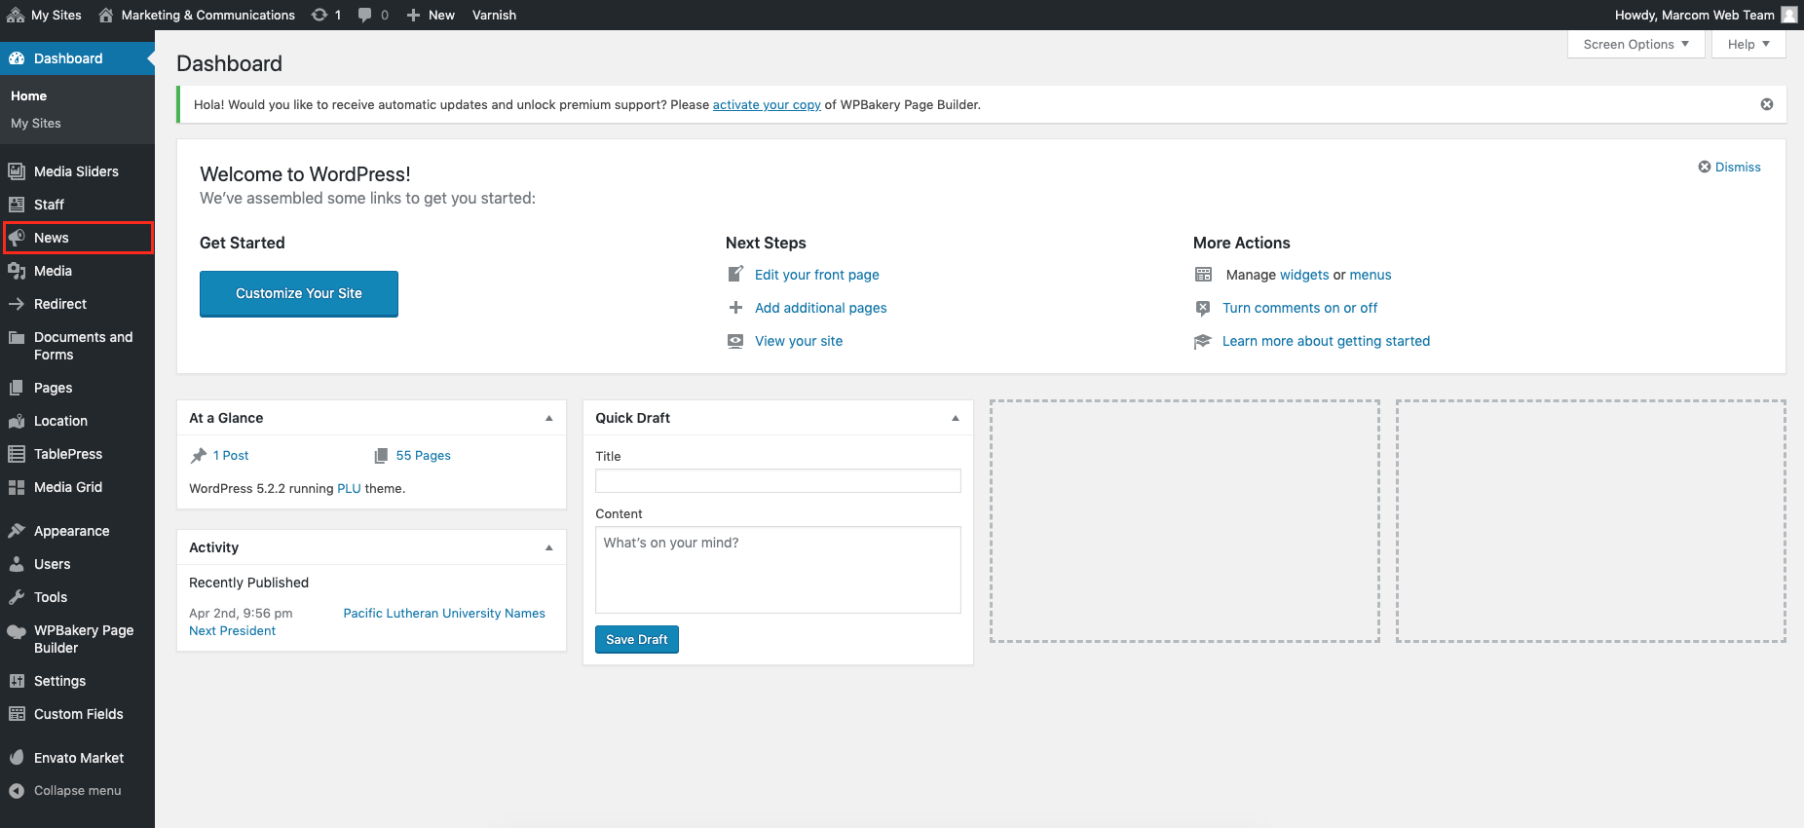Open Edit your front page link

(817, 275)
